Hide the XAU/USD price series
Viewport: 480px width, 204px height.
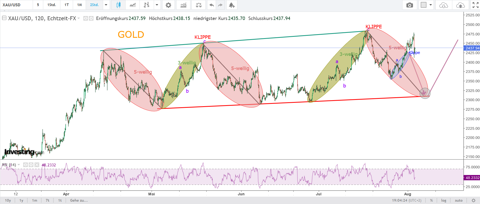click(85, 18)
